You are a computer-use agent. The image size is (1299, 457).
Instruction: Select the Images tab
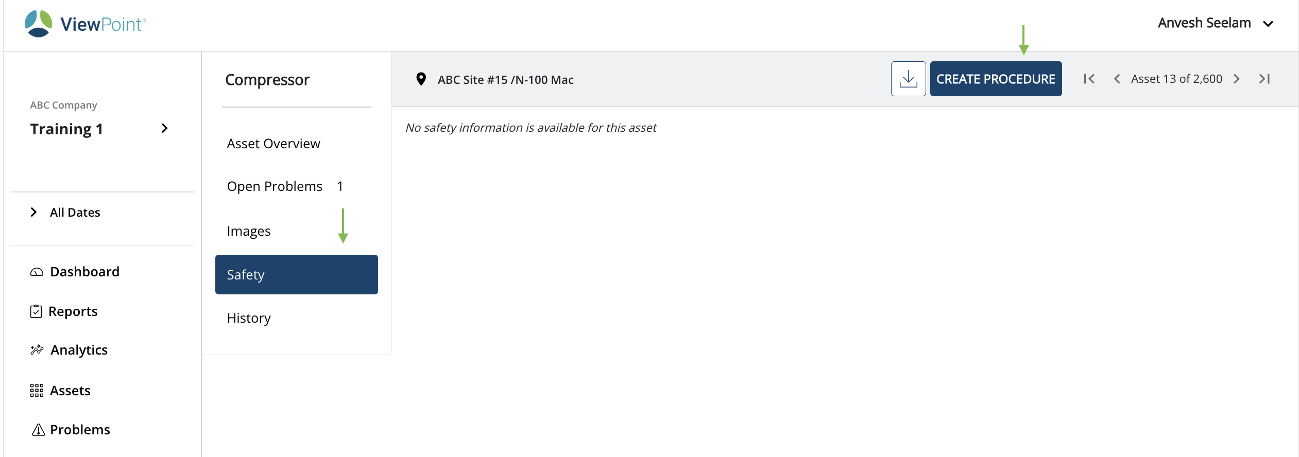(249, 231)
